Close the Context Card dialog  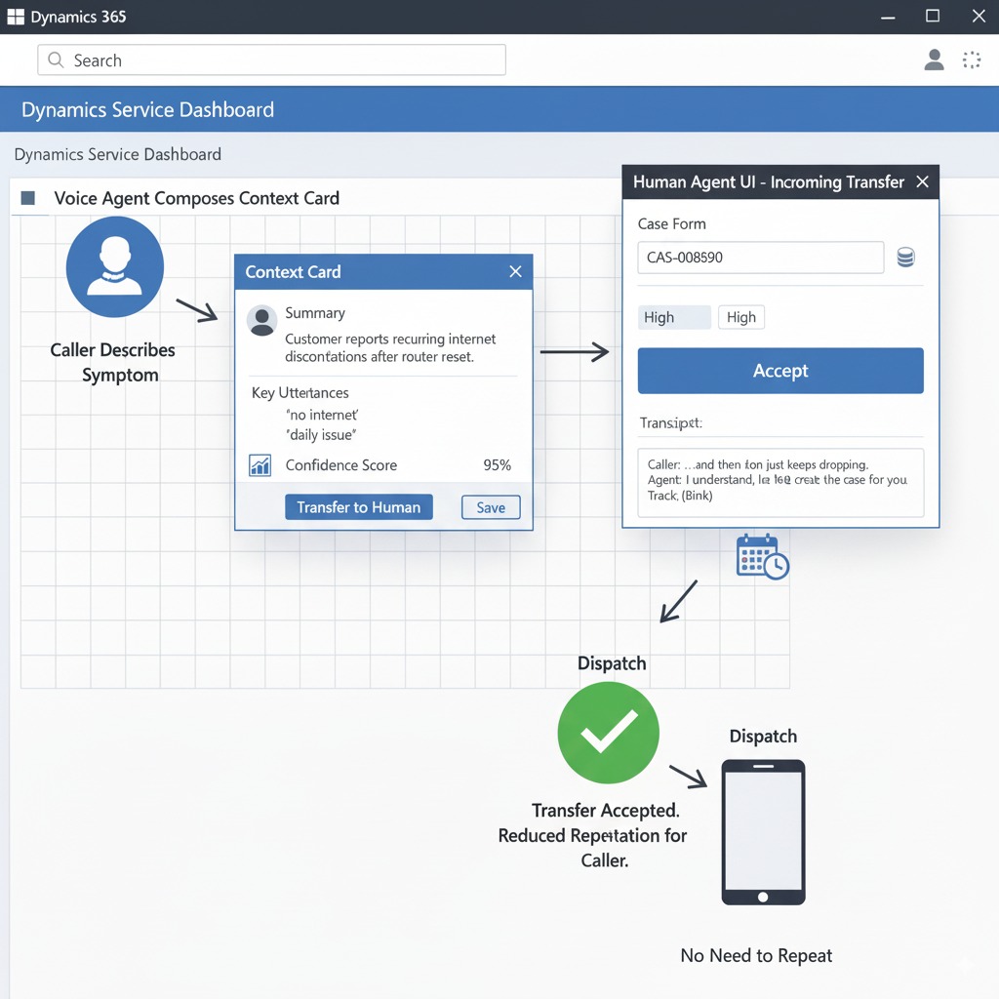tap(515, 272)
